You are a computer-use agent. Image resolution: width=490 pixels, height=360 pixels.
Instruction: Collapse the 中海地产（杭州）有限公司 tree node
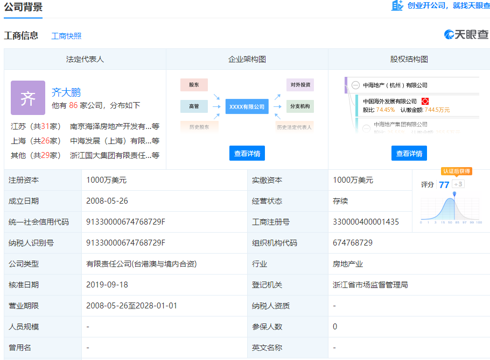pyautogui.click(x=355, y=85)
